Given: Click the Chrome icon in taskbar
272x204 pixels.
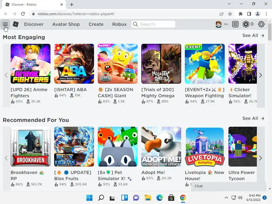Looking at the screenshot, I should coord(183,198).
